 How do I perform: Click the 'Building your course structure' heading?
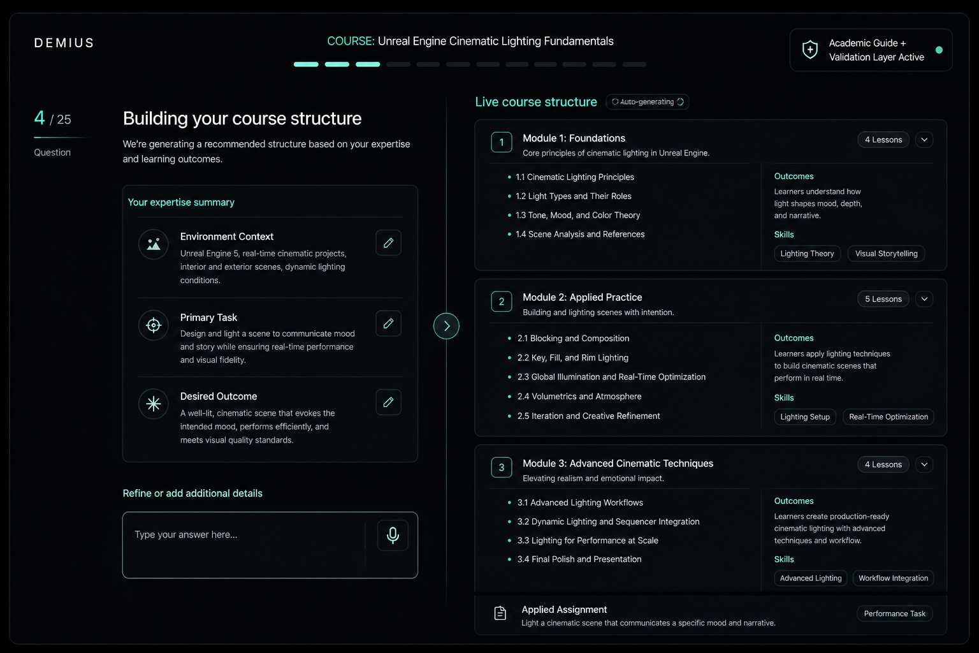click(x=242, y=119)
